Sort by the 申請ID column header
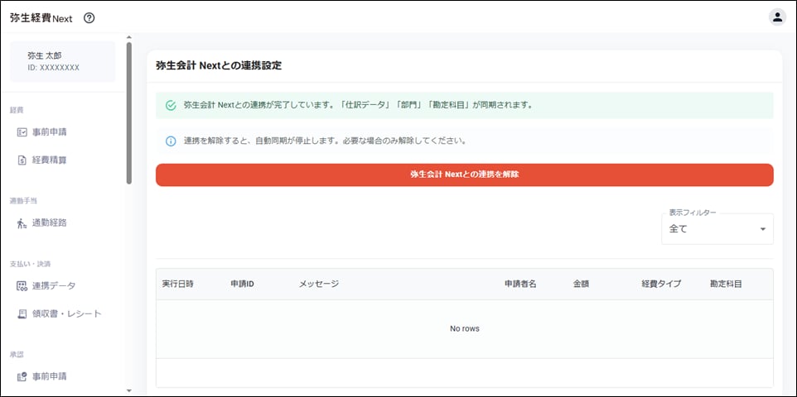Viewport: 797px width, 397px height. point(242,285)
